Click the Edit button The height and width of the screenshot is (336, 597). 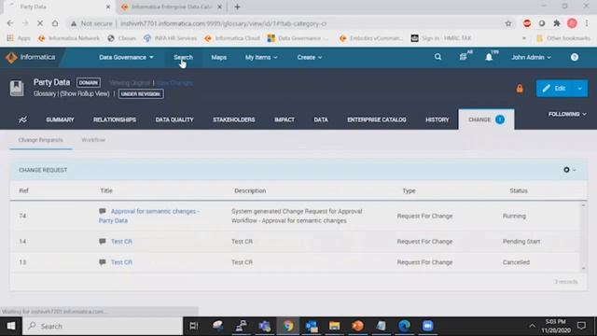tap(555, 89)
